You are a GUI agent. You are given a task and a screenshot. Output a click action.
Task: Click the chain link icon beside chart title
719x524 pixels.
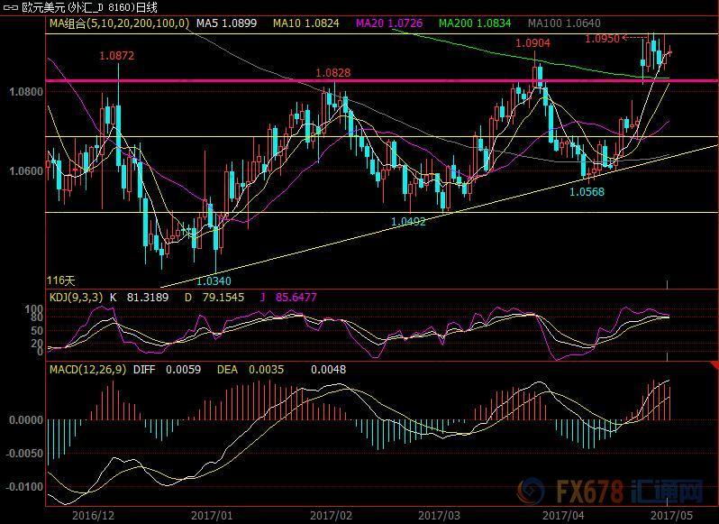9,7
